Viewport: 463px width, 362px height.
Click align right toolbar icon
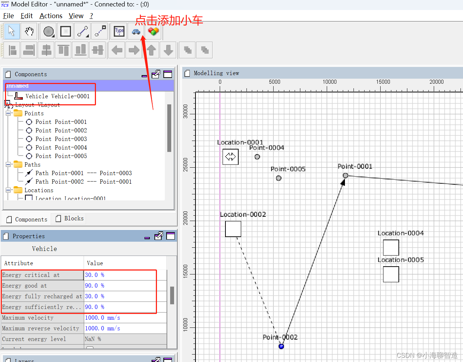point(29,50)
